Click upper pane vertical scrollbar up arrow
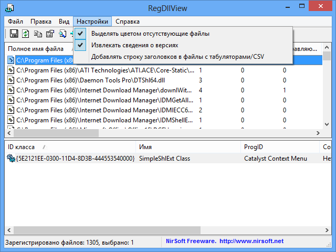 tap(327, 47)
